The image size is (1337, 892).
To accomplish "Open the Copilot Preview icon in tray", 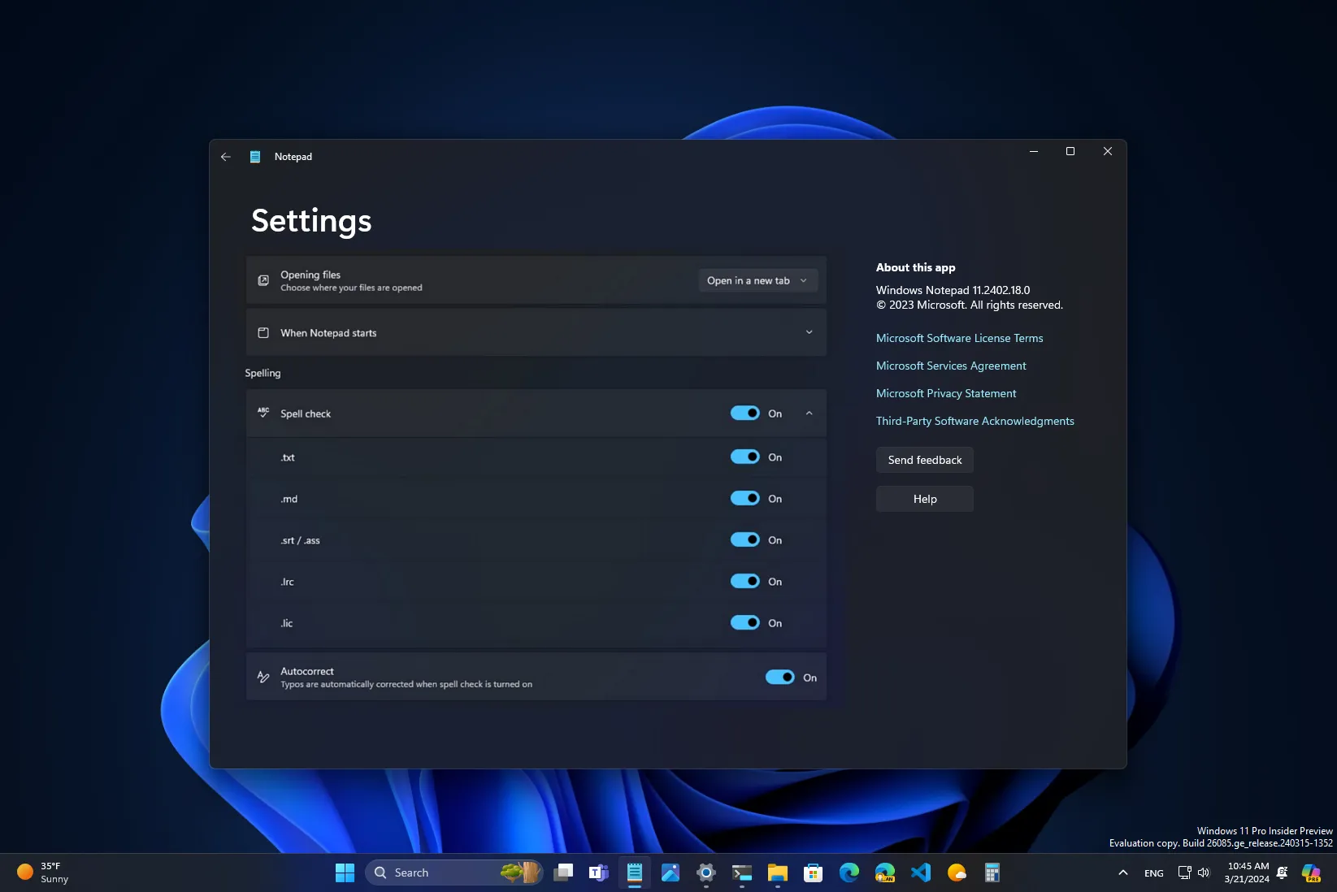I will point(1311,873).
